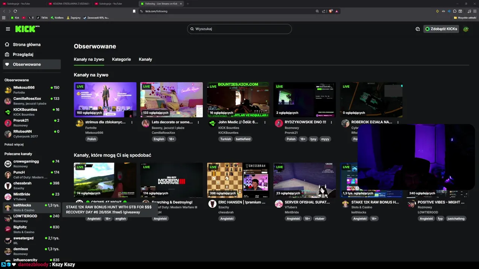Viewport: 479px width, 269px height.
Task: Open chessbrah recommended channel in sidebar
Action: click(x=31, y=186)
